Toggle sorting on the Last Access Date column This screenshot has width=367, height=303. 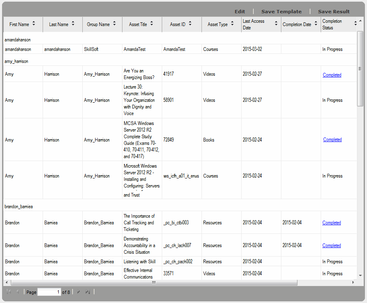[x=276, y=24]
